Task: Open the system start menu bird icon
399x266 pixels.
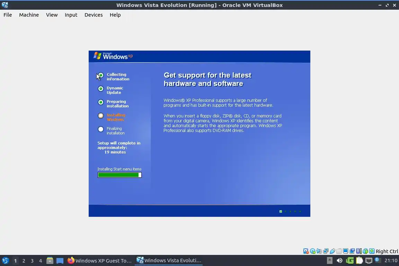Action: (5, 260)
